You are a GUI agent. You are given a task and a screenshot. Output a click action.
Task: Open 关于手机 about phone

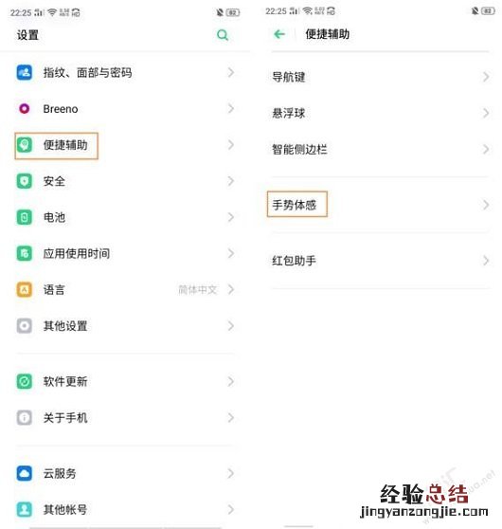125,418
